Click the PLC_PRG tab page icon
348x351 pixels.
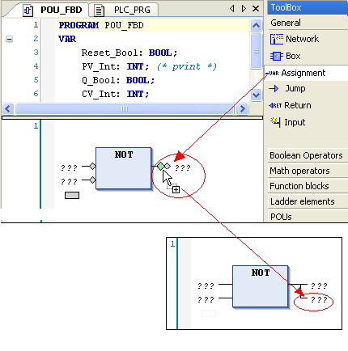pos(99,11)
